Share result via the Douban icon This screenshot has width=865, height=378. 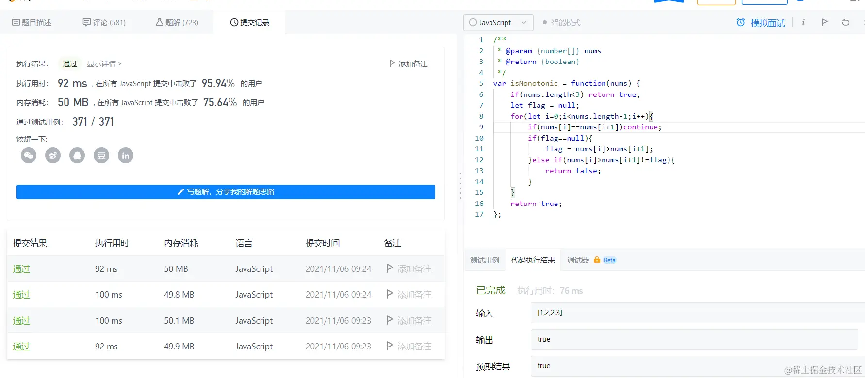point(101,156)
